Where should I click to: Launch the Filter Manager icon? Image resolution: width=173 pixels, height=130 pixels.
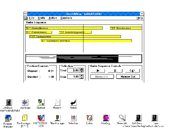pos(57,118)
